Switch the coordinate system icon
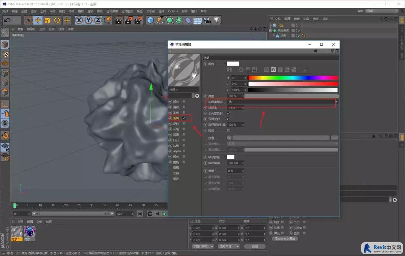The height and width of the screenshot is (256, 405). point(108,20)
